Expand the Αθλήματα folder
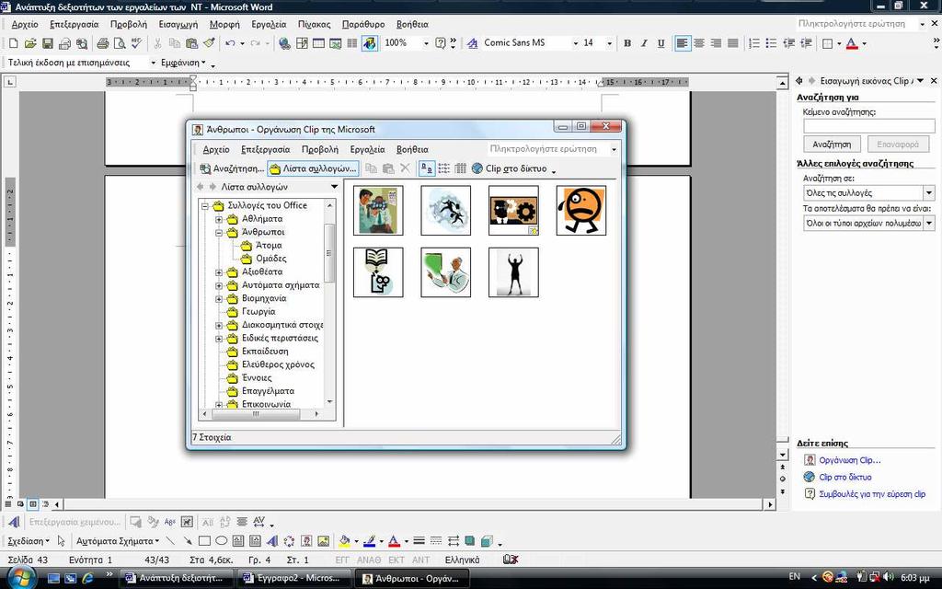 click(x=219, y=219)
